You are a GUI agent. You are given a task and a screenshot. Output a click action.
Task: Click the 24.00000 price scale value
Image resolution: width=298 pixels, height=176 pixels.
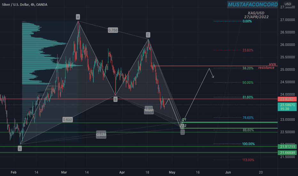click(x=287, y=94)
